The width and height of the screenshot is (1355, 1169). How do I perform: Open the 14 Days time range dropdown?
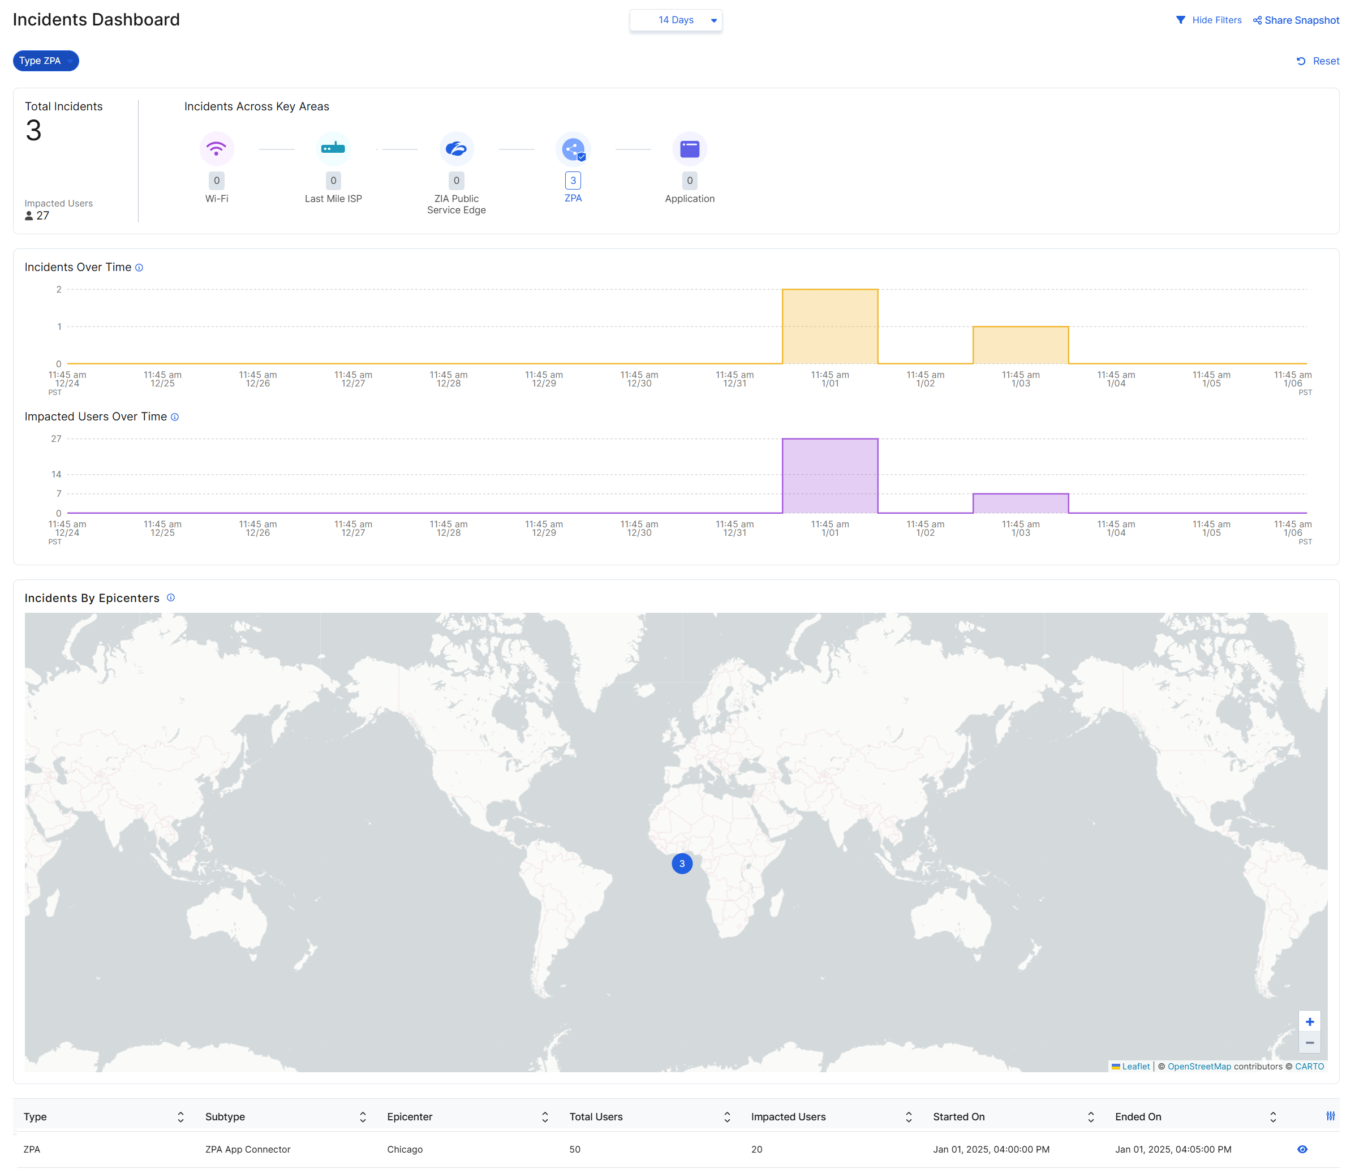[x=676, y=20]
